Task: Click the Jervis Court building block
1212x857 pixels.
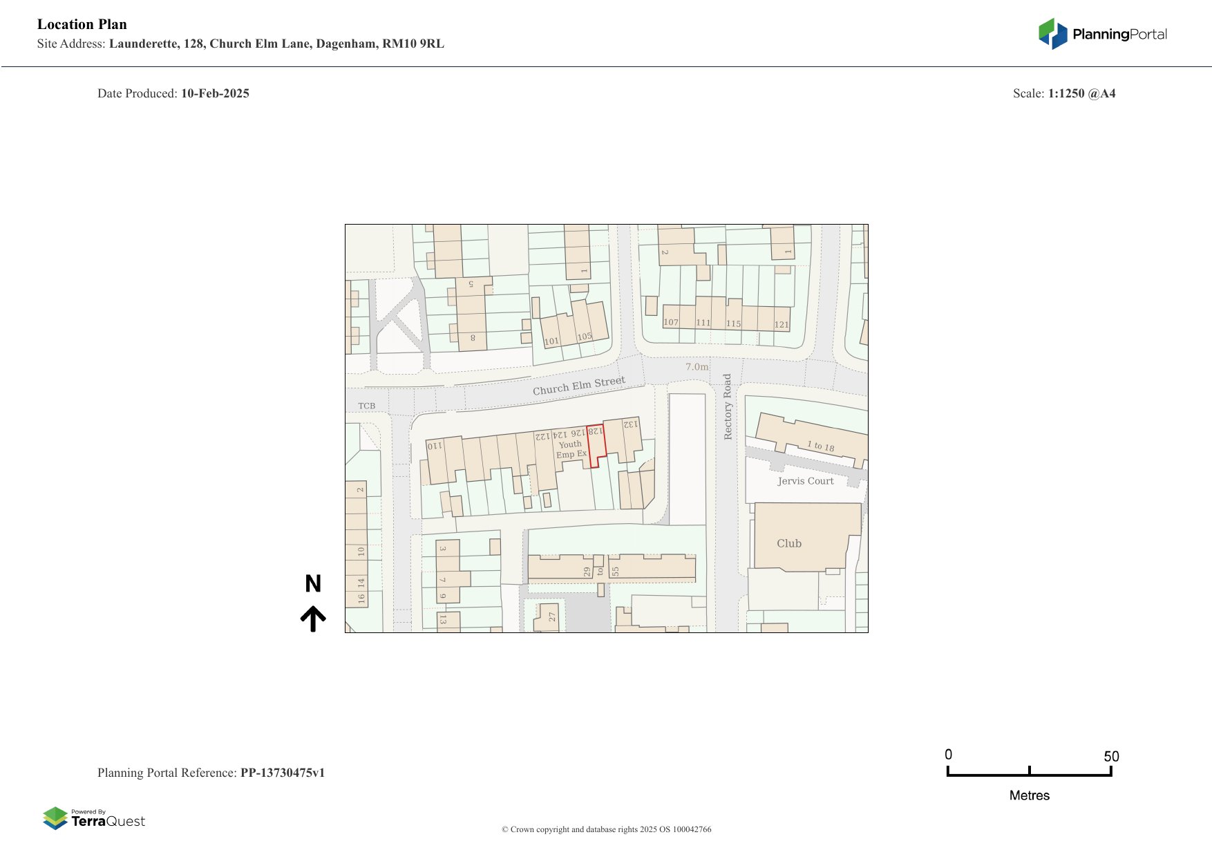Action: (805, 481)
